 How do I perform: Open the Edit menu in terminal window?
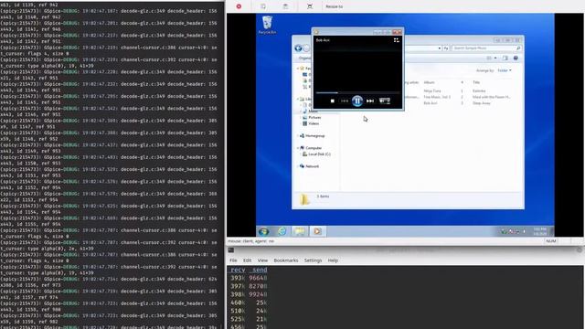[247, 260]
